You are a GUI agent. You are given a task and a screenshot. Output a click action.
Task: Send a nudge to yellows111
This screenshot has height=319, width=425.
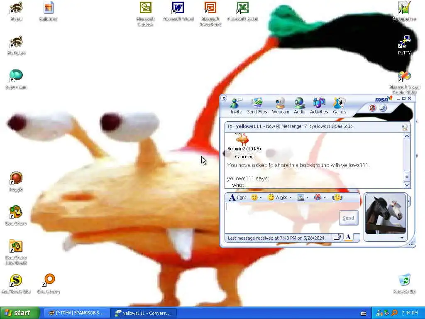pyautogui.click(x=337, y=197)
